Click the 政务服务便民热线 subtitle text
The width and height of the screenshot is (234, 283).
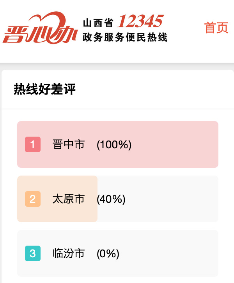click(125, 37)
